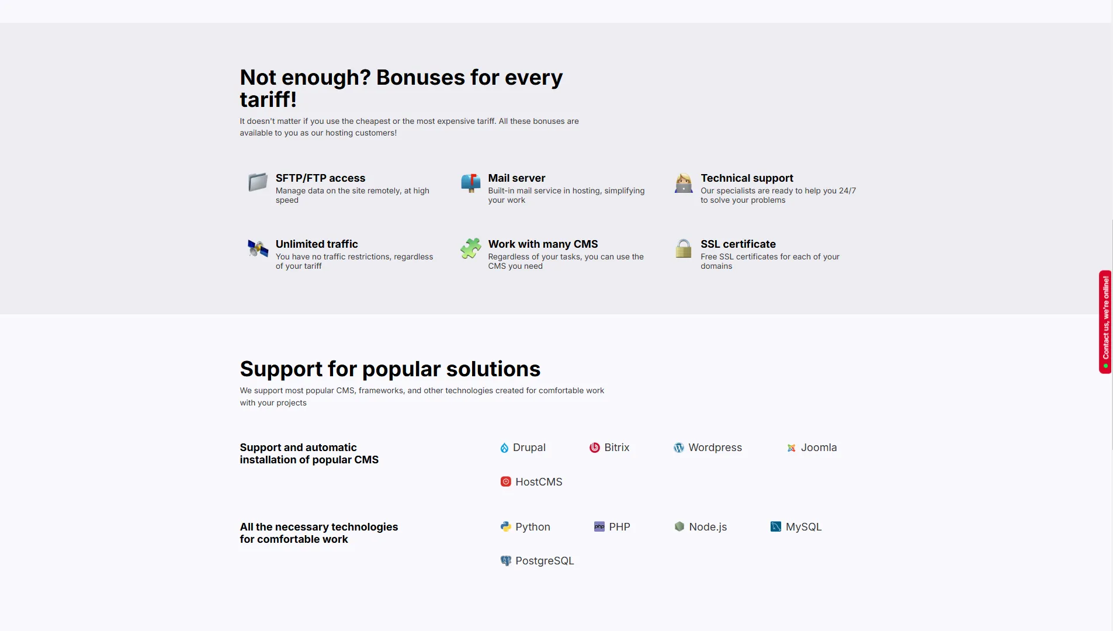The height and width of the screenshot is (631, 1113).
Task: Click the Unlimited traffic satellite icon
Action: coord(258,248)
